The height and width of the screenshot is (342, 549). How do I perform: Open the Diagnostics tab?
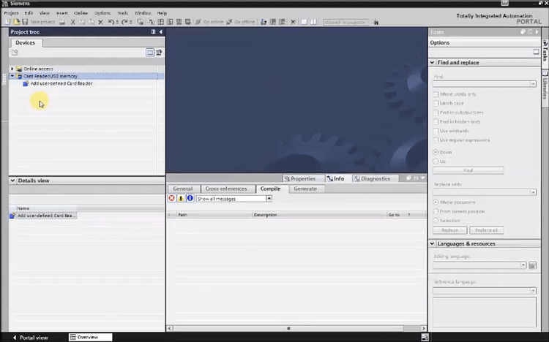coord(375,178)
